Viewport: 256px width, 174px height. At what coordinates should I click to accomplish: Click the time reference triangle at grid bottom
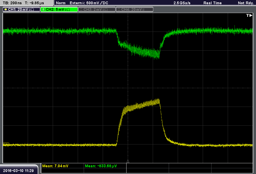(128, 161)
